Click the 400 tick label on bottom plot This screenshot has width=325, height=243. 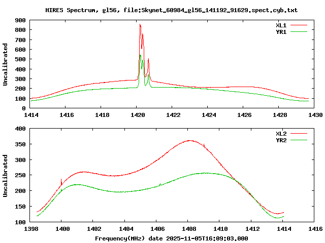click(20, 129)
